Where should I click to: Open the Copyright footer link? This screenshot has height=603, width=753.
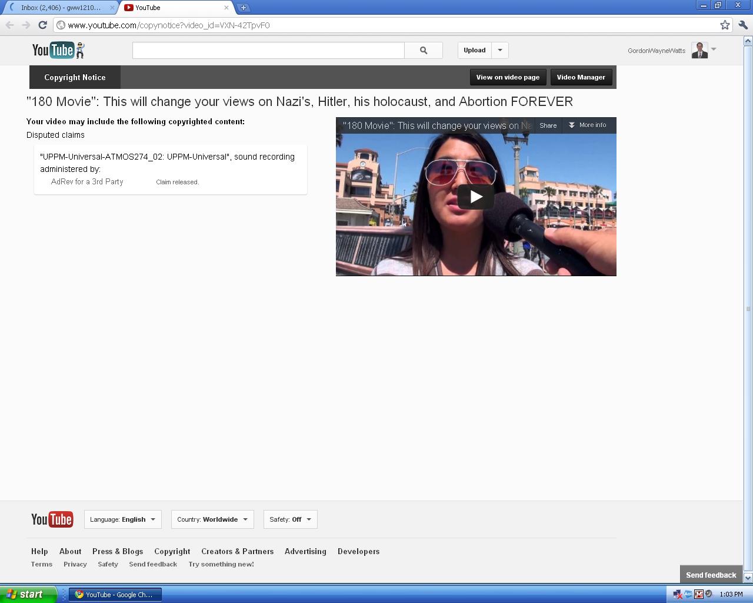[x=172, y=551]
